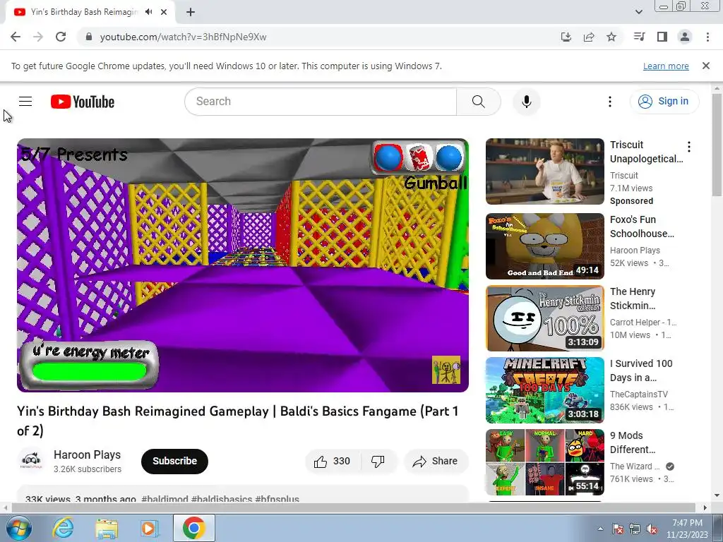The height and width of the screenshot is (542, 723).
Task: Start voice search with microphone icon
Action: [526, 102]
